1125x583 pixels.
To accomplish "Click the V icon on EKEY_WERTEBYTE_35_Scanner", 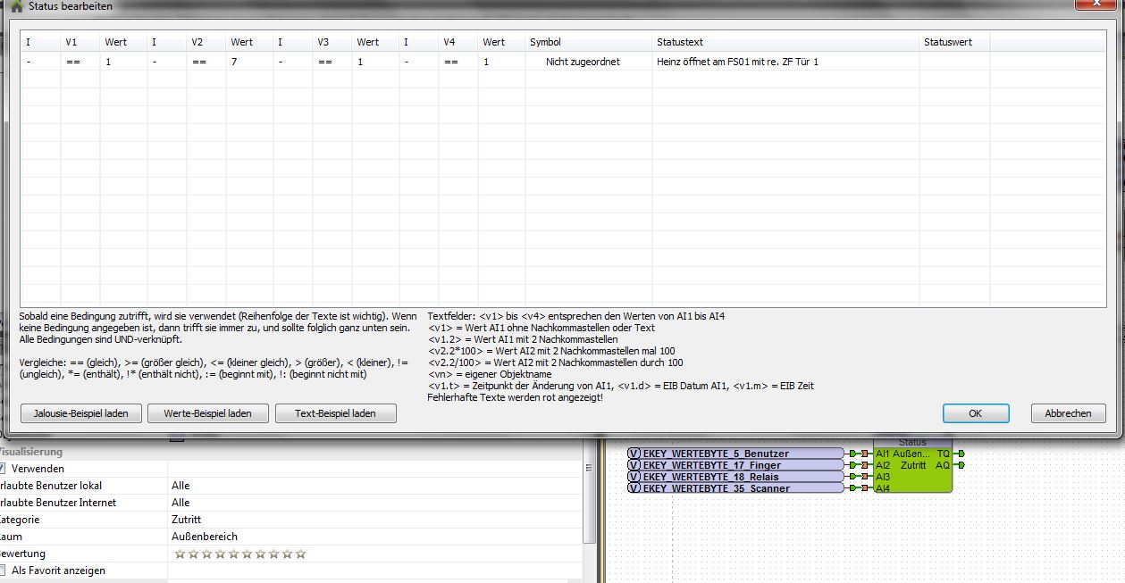I will 634,488.
